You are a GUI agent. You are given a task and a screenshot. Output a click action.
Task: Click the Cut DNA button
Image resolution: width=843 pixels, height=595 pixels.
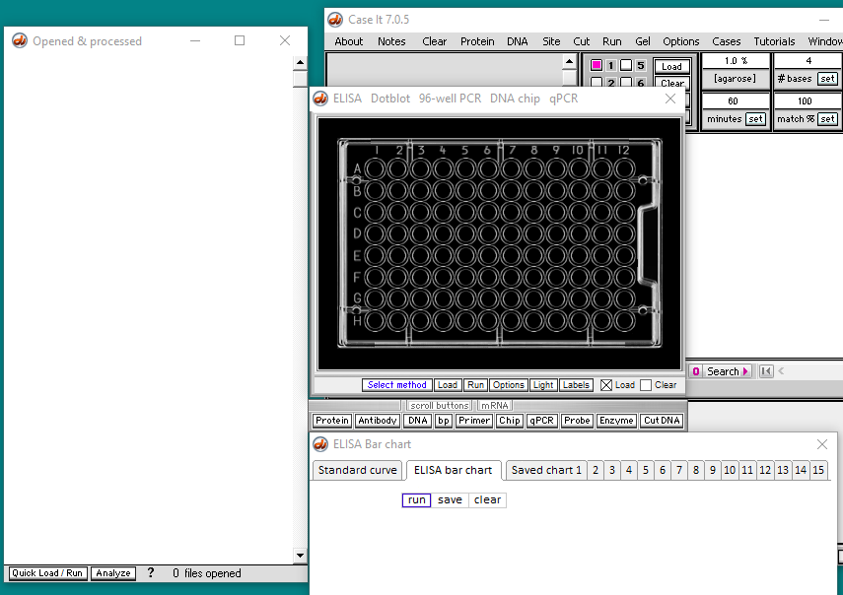(662, 421)
